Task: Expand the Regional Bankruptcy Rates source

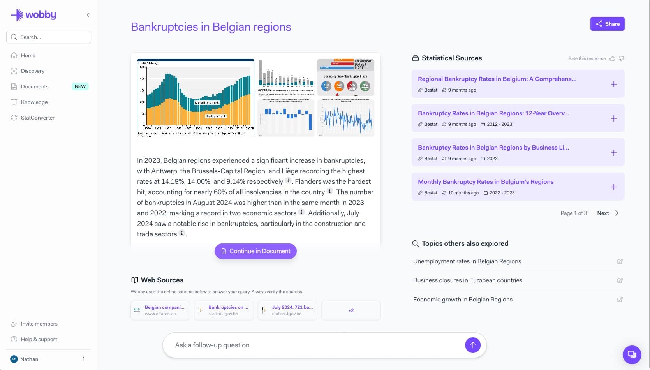Action: click(x=614, y=84)
